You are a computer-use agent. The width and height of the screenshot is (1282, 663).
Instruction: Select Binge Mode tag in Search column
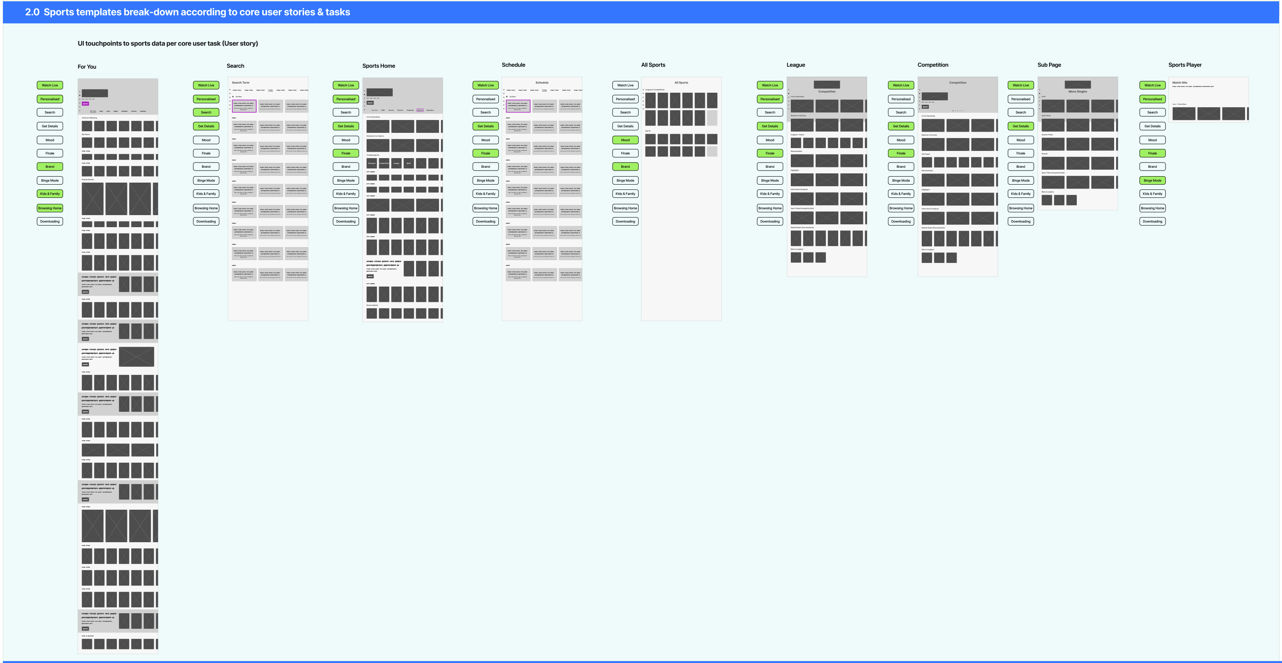tap(206, 181)
